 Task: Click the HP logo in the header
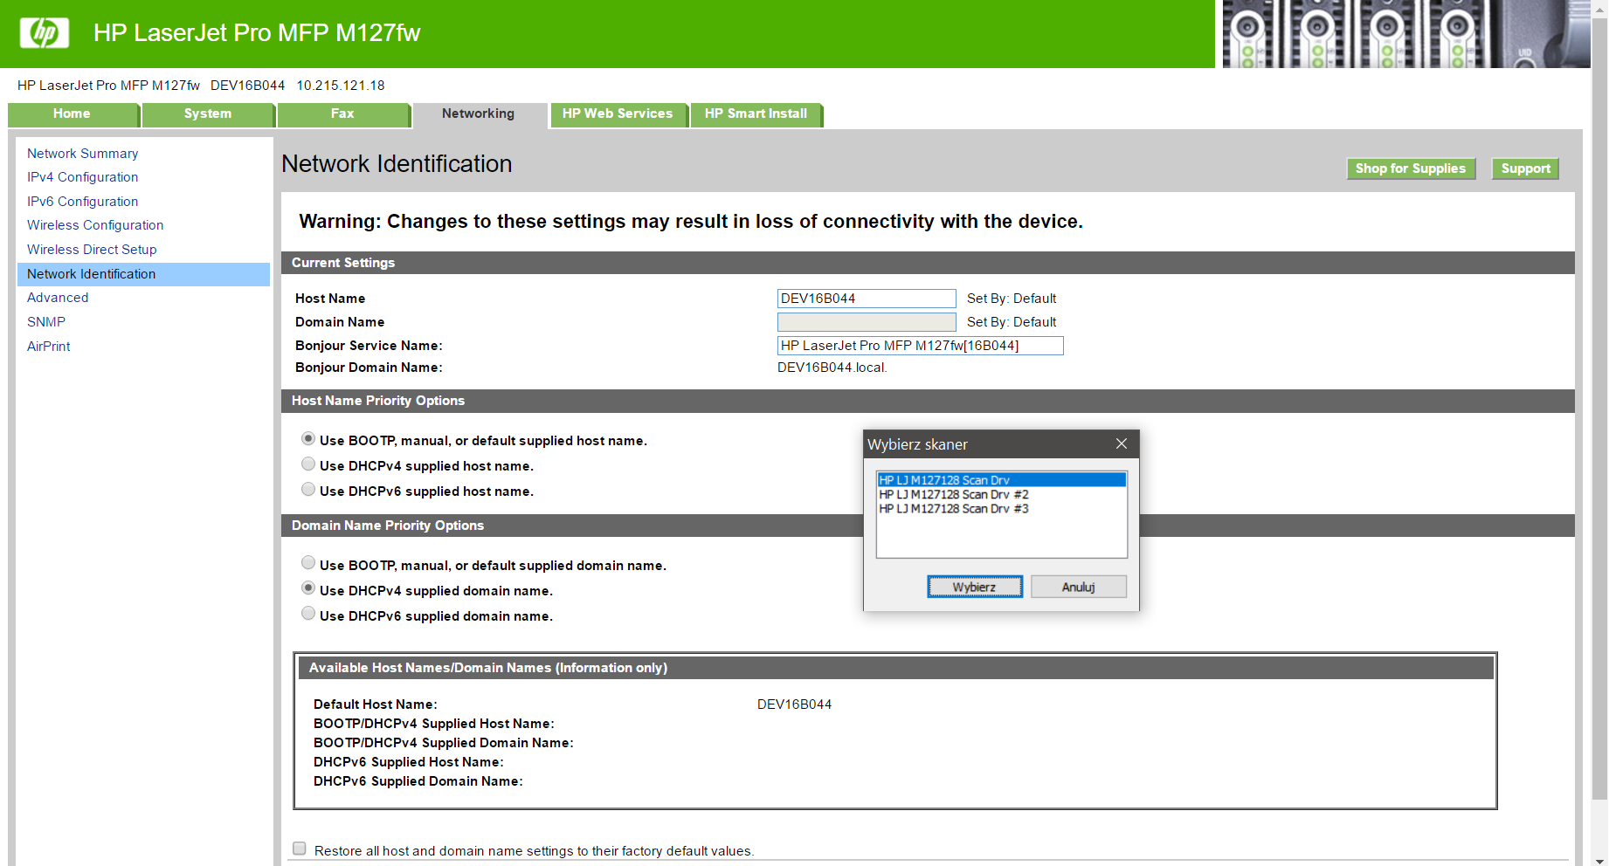(x=44, y=32)
